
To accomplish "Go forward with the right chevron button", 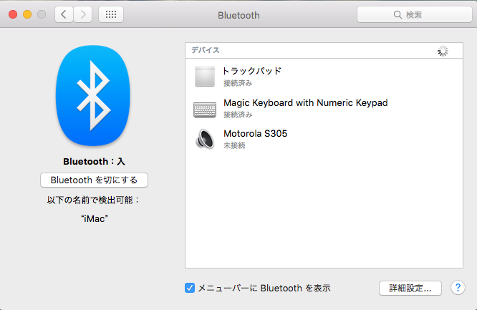I will pyautogui.click(x=83, y=14).
